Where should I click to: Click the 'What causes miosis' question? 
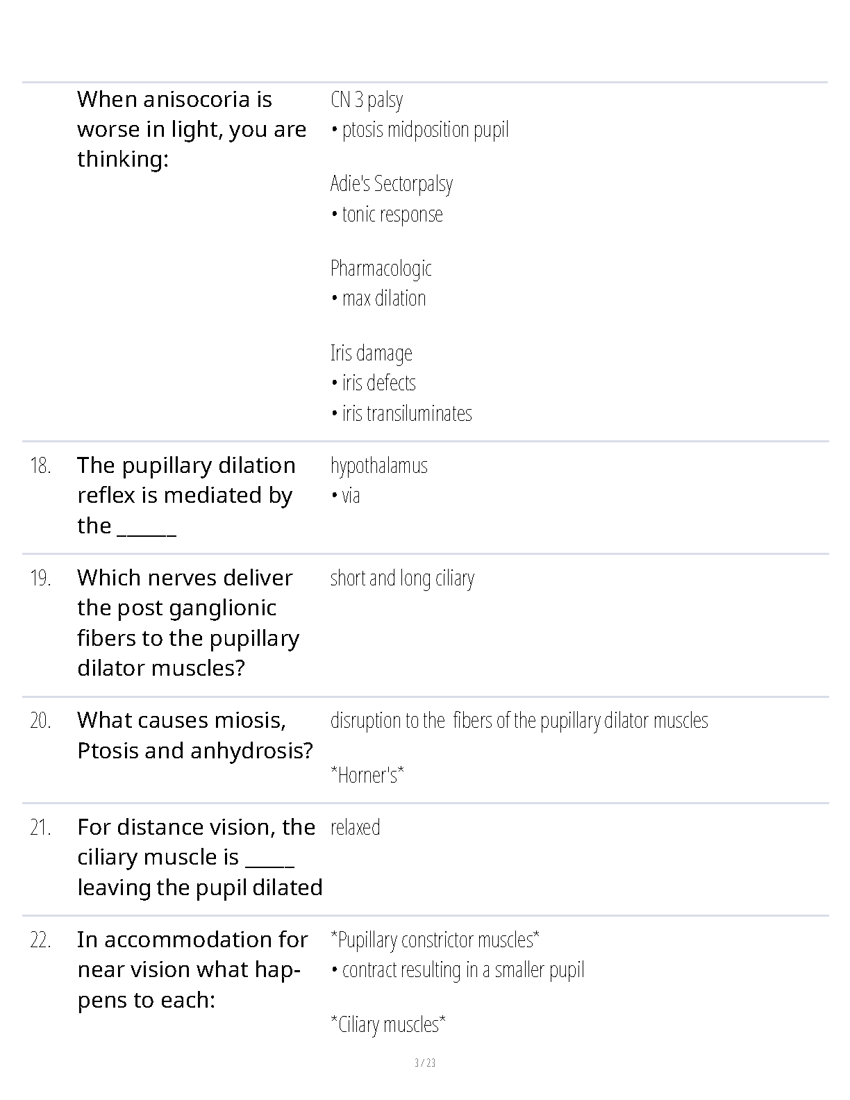point(194,735)
